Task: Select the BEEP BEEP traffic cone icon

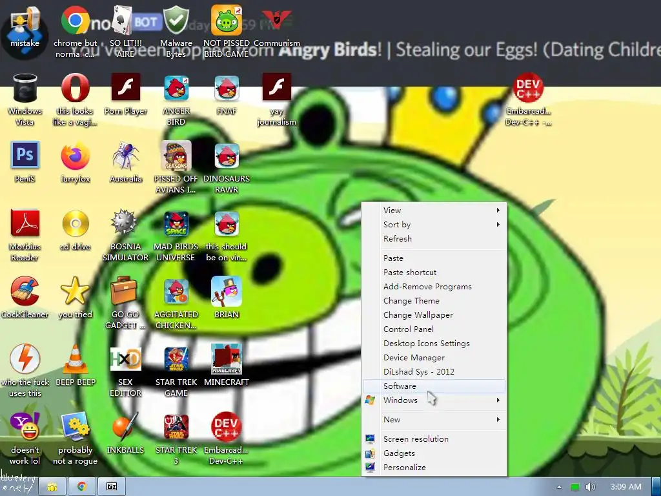Action: [75, 358]
